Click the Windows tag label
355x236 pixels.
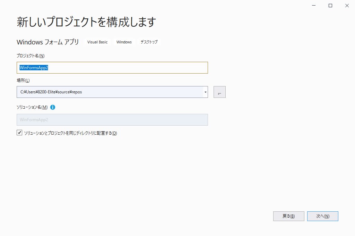pyautogui.click(x=124, y=42)
